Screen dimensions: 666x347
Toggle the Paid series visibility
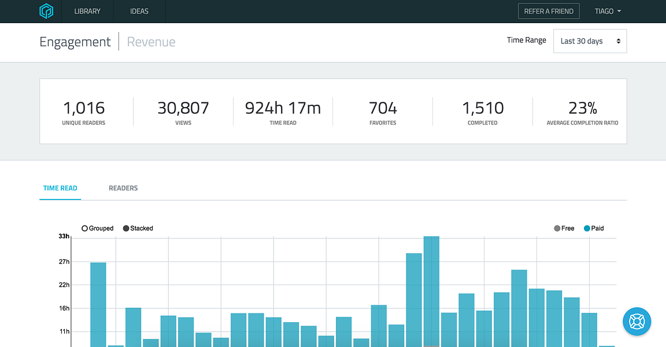[x=594, y=228]
